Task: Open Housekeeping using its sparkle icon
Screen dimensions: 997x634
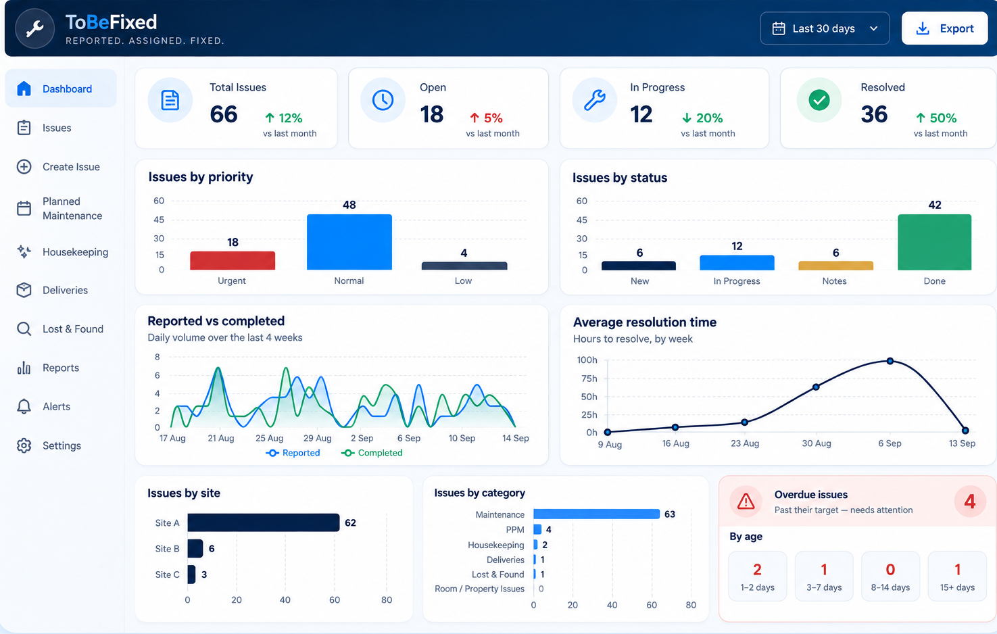Action: tap(24, 252)
